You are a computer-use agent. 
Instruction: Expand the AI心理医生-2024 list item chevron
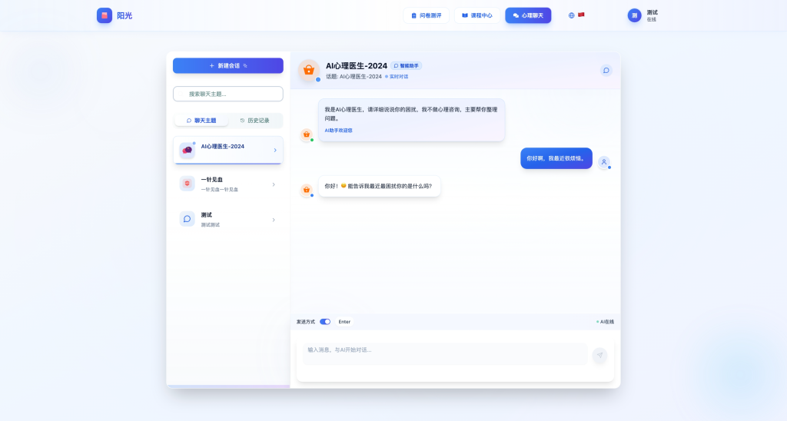coord(275,150)
